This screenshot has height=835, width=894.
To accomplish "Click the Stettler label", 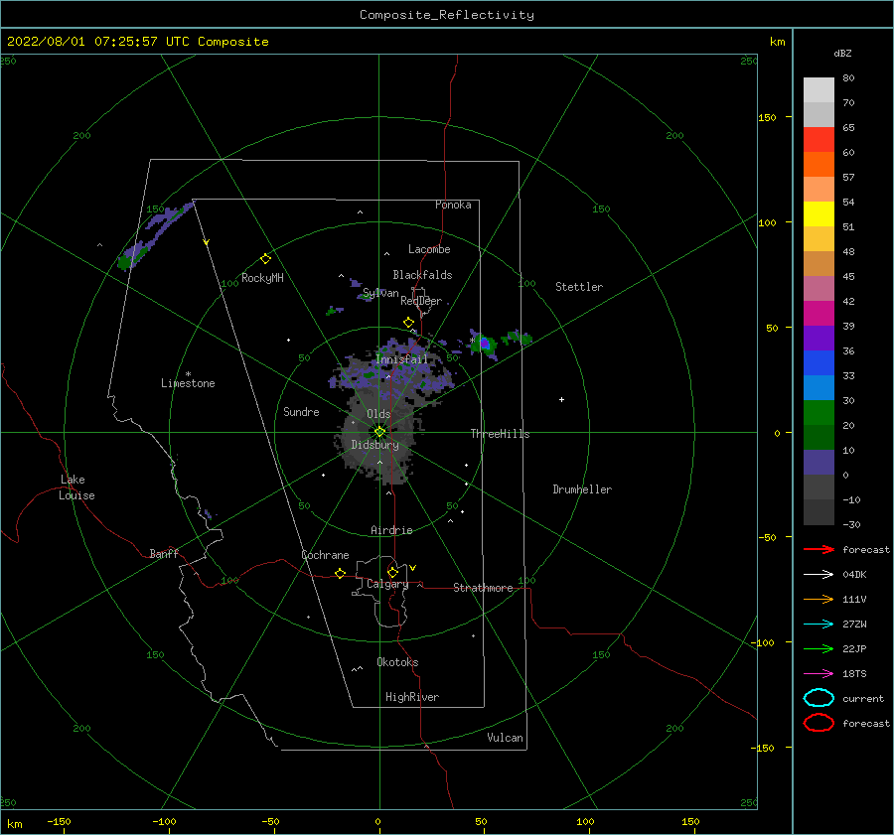I will 579,287.
